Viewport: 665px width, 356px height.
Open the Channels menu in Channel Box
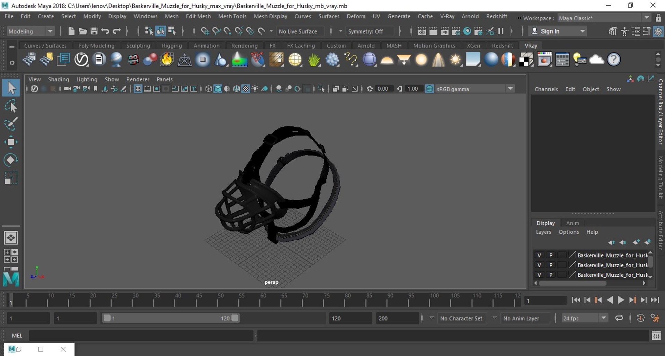546,89
